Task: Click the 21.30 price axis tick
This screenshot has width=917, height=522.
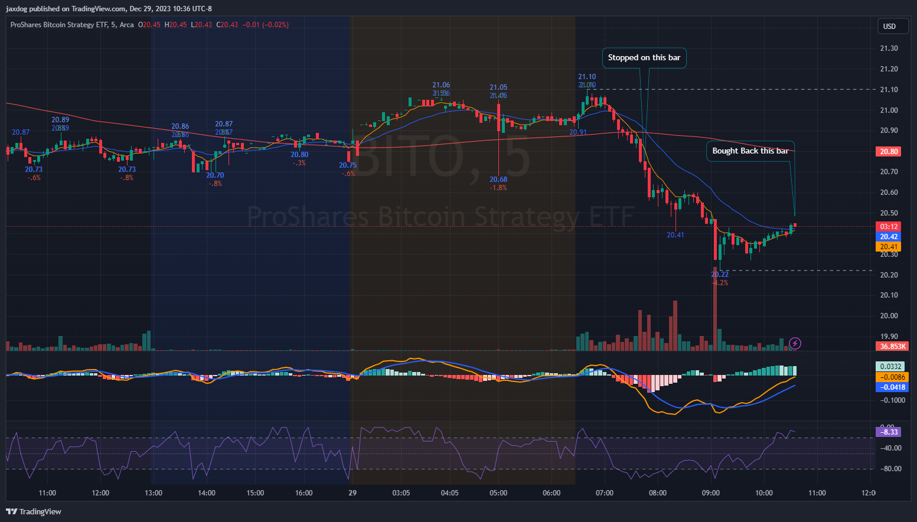Action: tap(889, 48)
